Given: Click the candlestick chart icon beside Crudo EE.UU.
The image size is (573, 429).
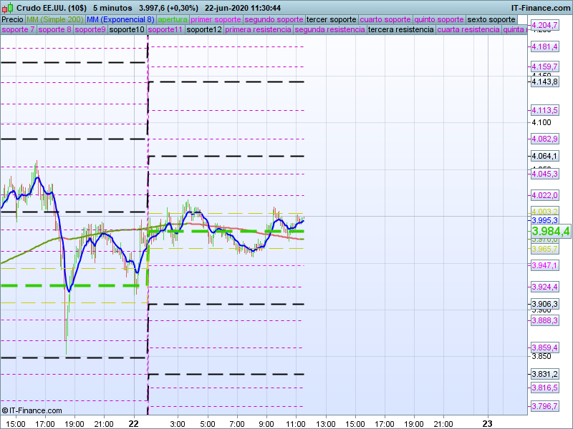Looking at the screenshot, I should pos(7,7).
